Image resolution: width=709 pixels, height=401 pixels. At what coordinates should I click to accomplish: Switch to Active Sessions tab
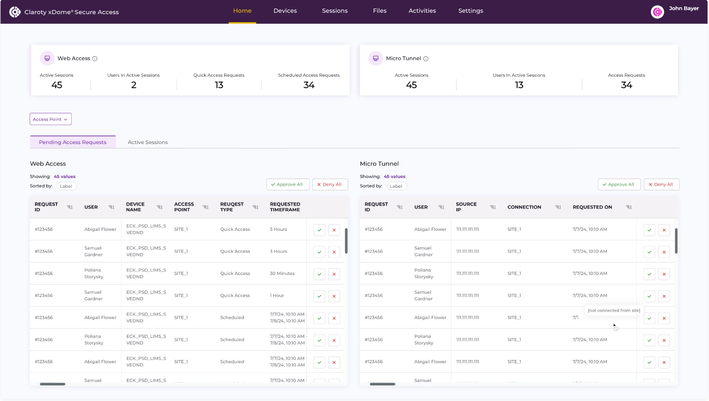point(147,142)
